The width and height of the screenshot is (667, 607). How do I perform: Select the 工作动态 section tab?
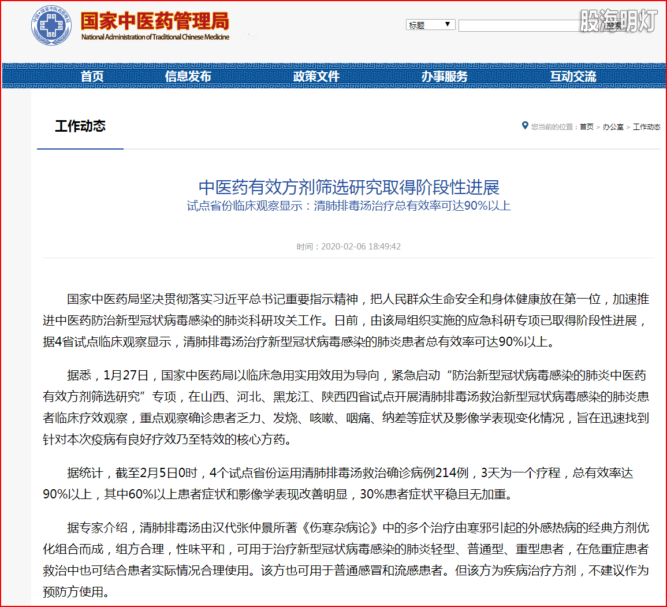tap(80, 126)
